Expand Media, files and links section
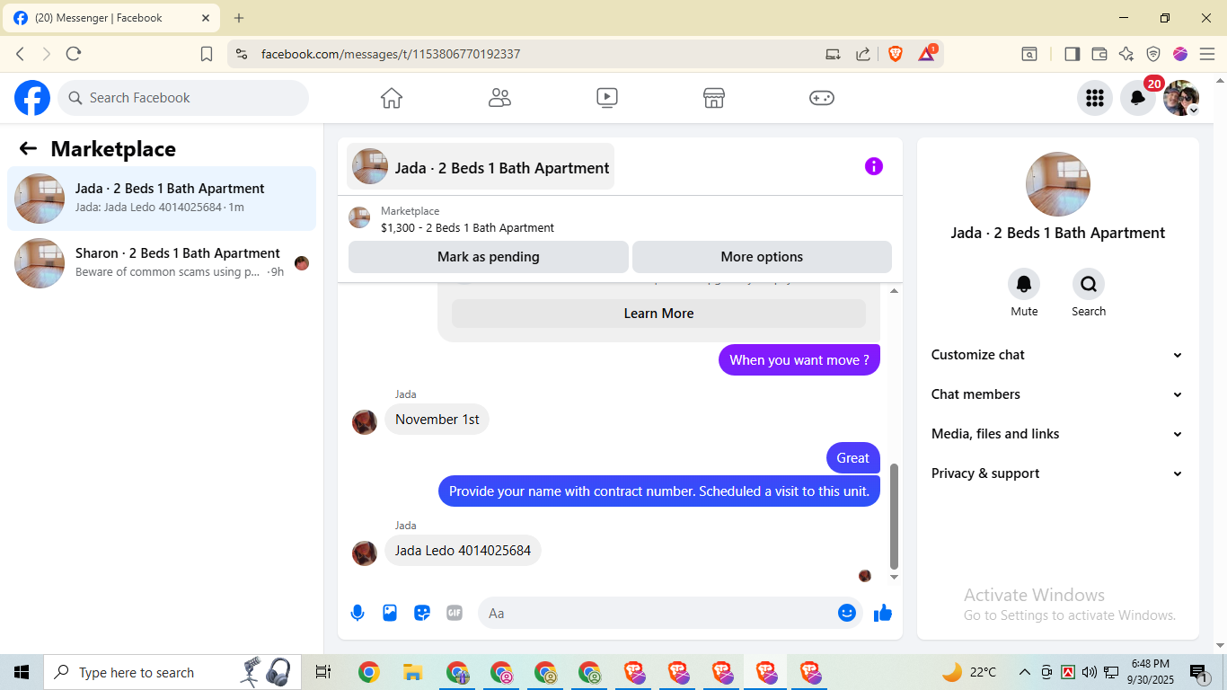 tap(1058, 434)
